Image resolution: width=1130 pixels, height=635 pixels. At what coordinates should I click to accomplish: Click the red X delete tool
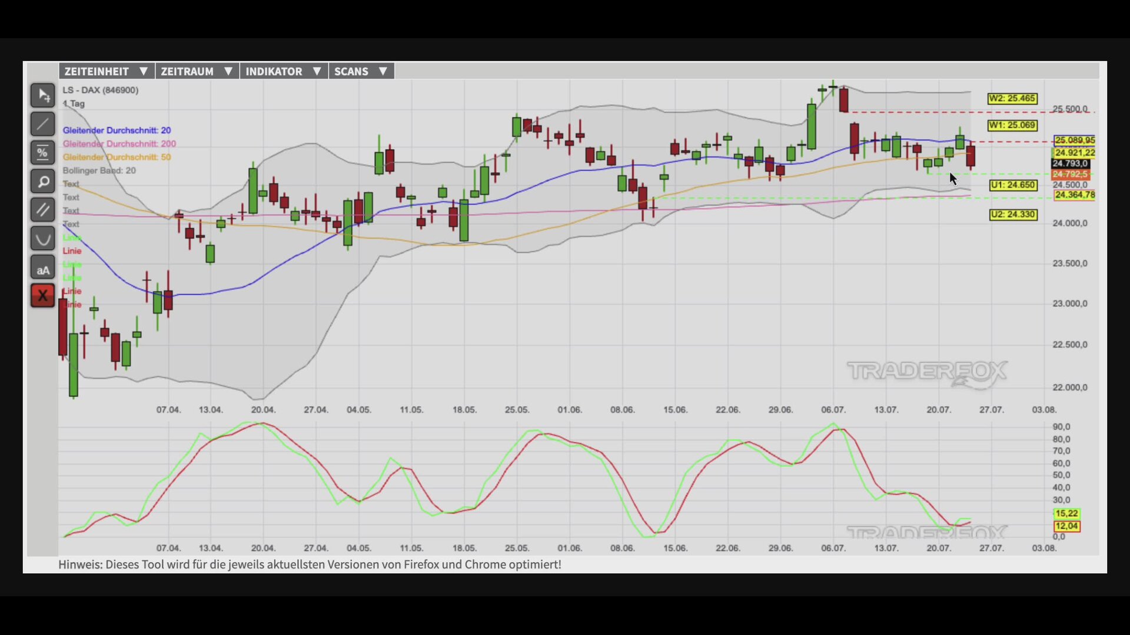click(x=43, y=296)
